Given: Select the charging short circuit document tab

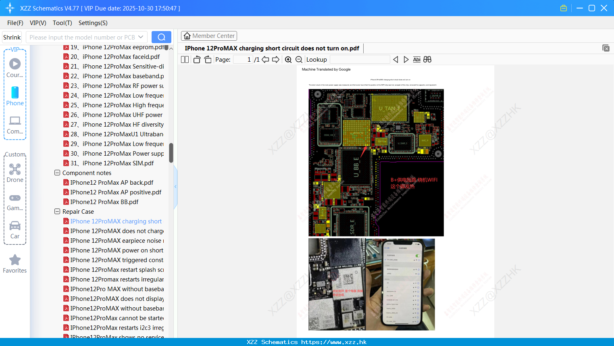Looking at the screenshot, I should coord(272,48).
